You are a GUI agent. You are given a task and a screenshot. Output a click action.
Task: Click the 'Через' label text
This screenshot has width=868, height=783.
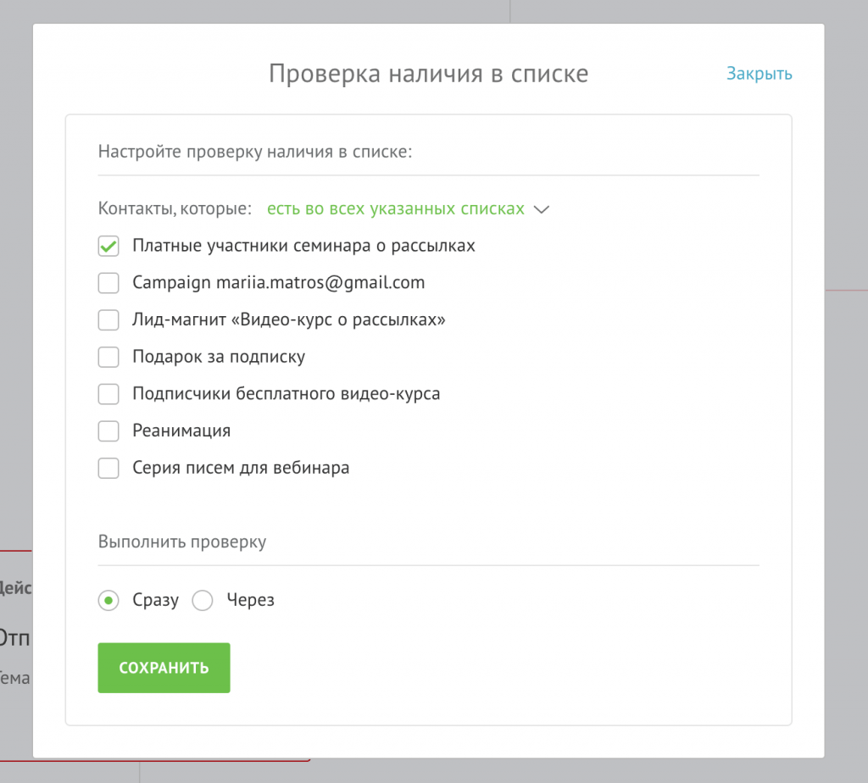tap(250, 601)
